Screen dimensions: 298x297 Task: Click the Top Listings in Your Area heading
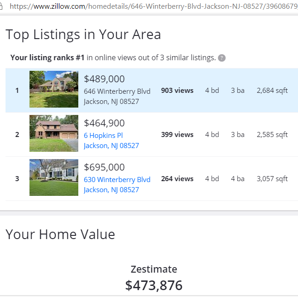click(83, 34)
